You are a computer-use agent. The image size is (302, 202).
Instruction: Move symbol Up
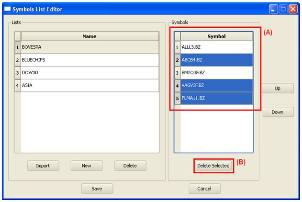click(x=277, y=89)
